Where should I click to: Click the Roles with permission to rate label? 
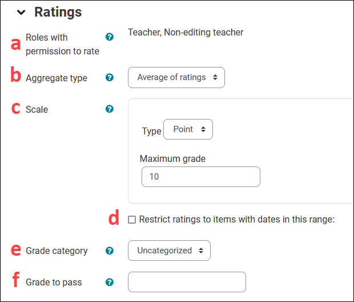(x=62, y=44)
